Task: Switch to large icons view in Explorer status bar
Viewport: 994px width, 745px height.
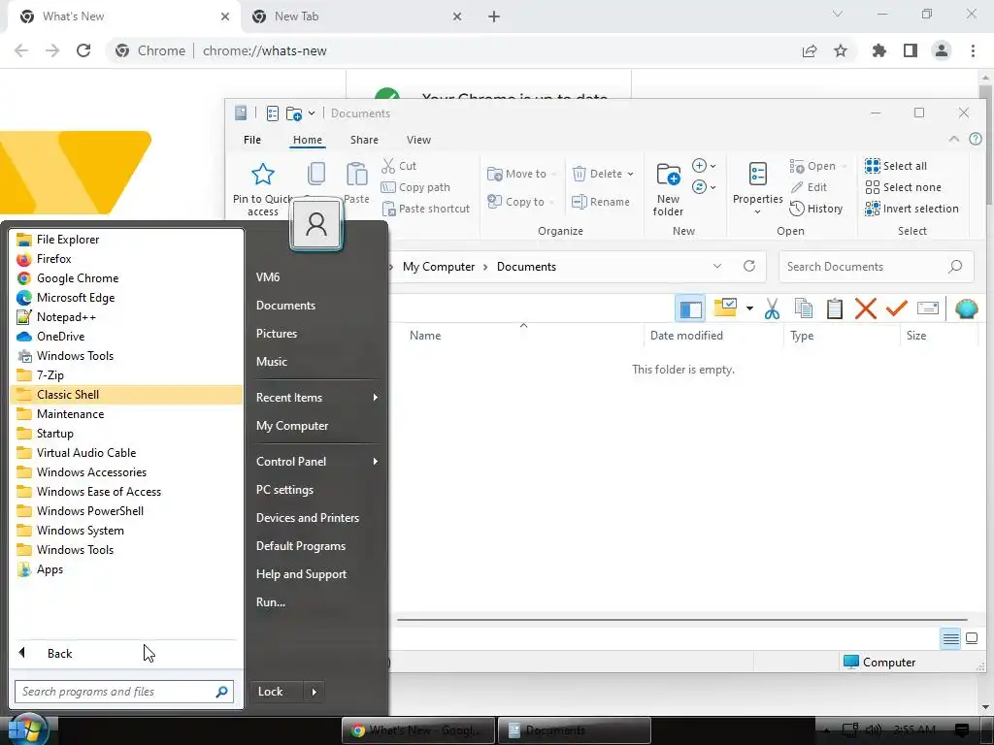Action: pyautogui.click(x=971, y=638)
